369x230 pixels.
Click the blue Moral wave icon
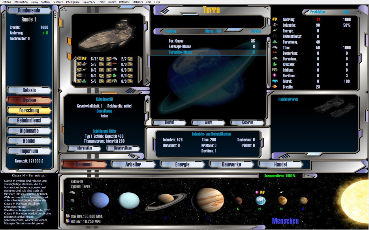click(x=275, y=81)
